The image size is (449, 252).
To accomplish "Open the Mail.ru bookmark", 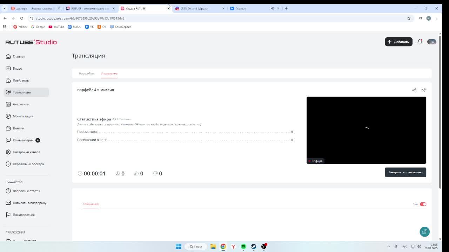I will click(x=74, y=27).
